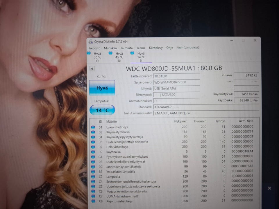Open the Ohje menu
Viewport: 279px width, 209px height.
click(169, 48)
